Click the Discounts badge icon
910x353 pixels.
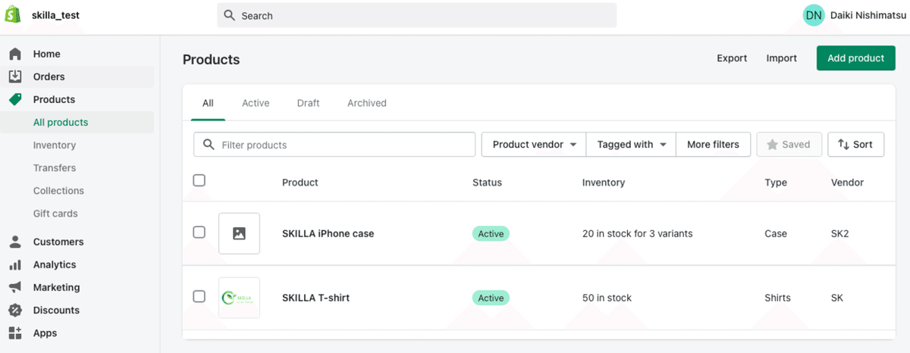coord(15,310)
